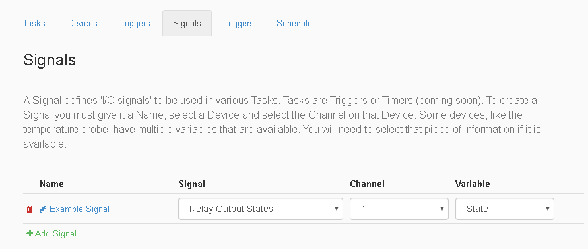Click the green plus icon for Add Signal
588x249 pixels.
pos(30,233)
